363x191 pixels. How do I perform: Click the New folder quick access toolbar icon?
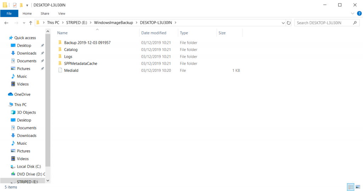(21, 5)
